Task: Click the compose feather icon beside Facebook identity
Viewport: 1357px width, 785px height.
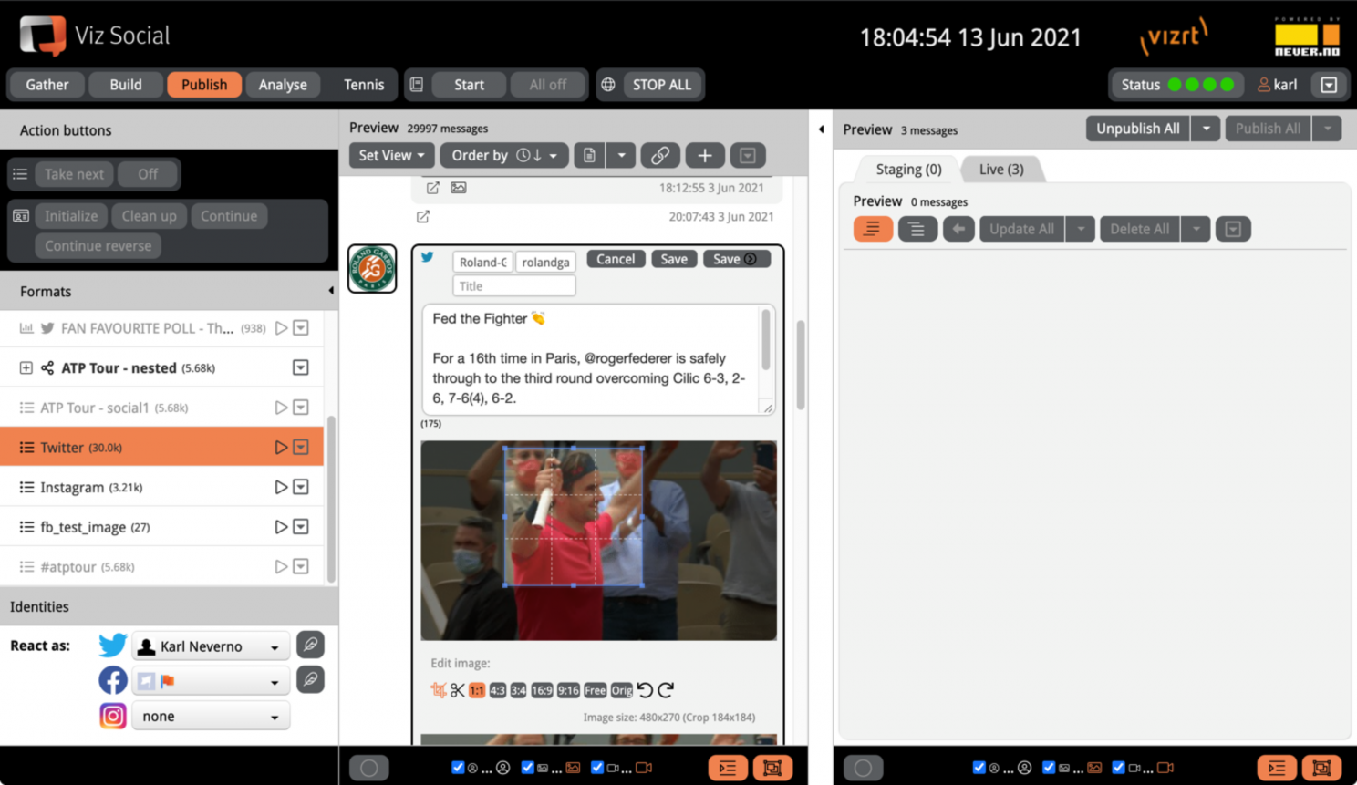Action: coord(311,680)
